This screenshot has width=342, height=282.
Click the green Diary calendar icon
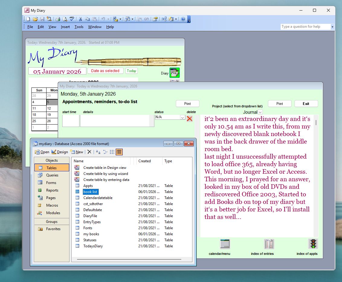point(174,73)
